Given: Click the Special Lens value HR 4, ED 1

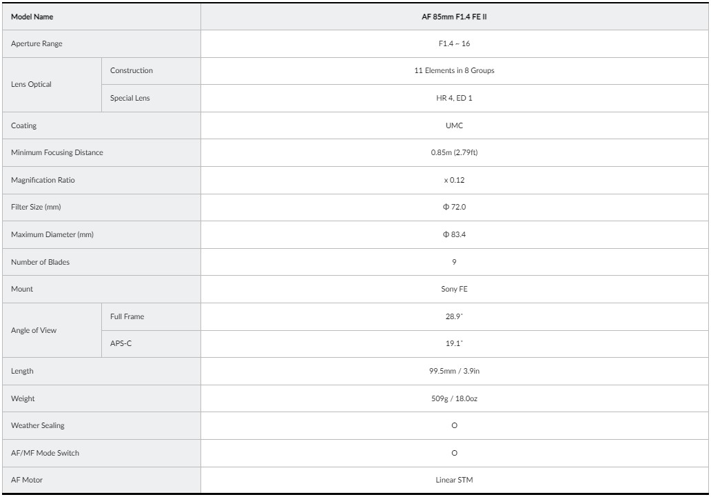Looking at the screenshot, I should pyautogui.click(x=454, y=98).
